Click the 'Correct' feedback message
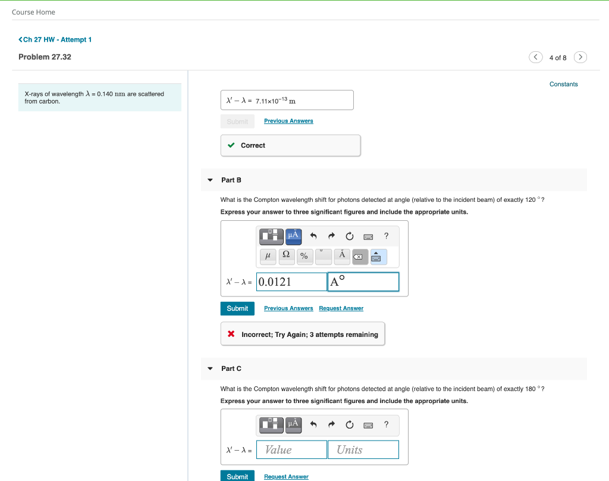Screen dimensions: 609x481 point(290,145)
